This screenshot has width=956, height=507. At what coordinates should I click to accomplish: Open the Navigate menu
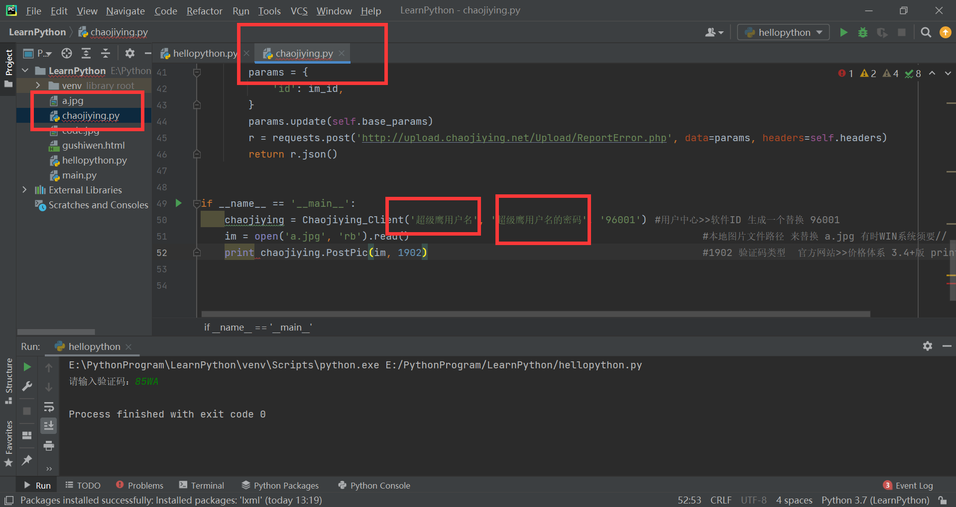click(125, 11)
